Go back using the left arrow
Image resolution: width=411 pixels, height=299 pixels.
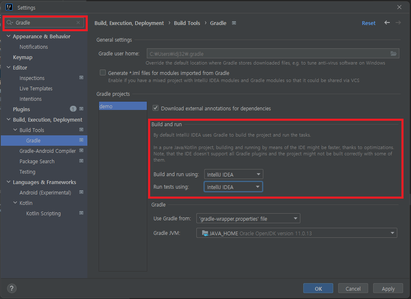click(387, 22)
